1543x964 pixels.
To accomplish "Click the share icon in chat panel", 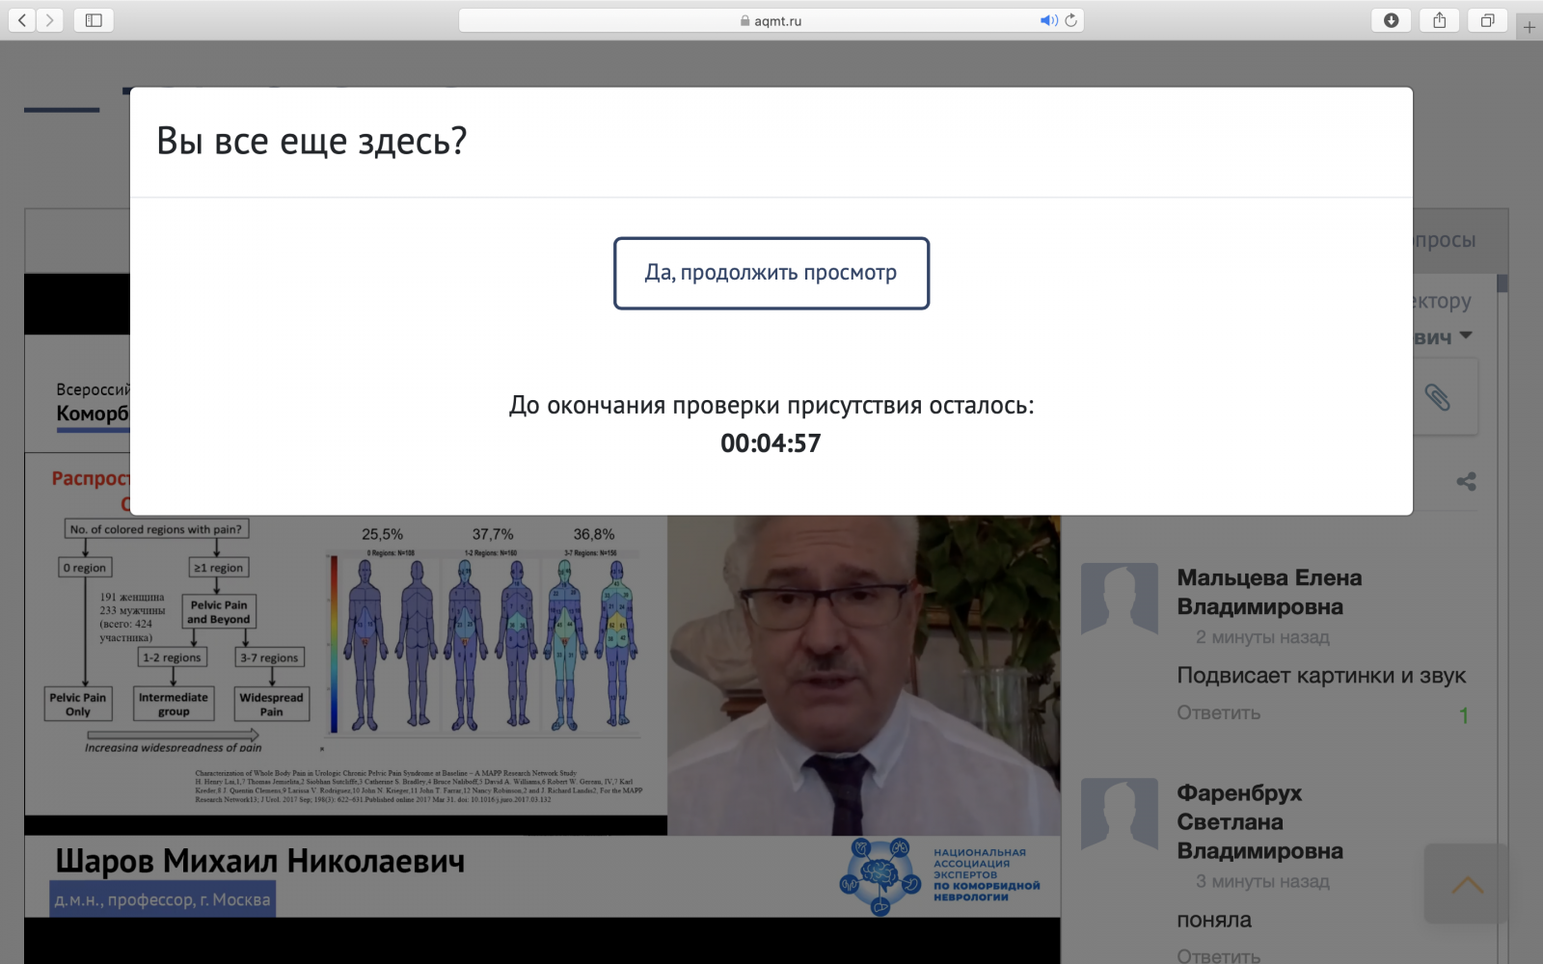I will [x=1467, y=481].
